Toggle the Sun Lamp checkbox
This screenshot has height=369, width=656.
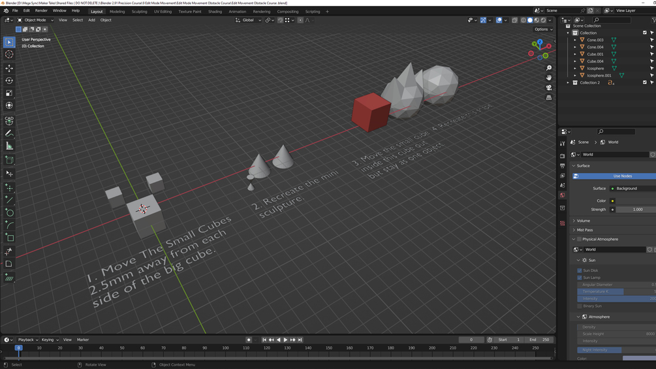coord(580,278)
